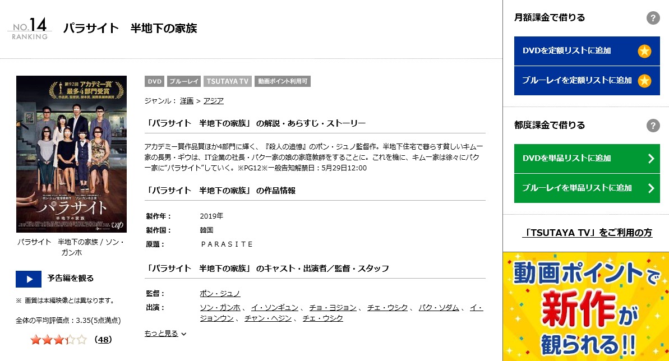
Task: Click the star rating display
Action: [x=59, y=340]
